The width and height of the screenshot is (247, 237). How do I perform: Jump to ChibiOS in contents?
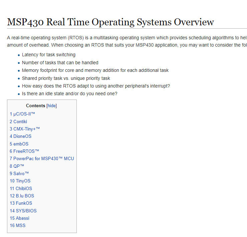coord(21,188)
